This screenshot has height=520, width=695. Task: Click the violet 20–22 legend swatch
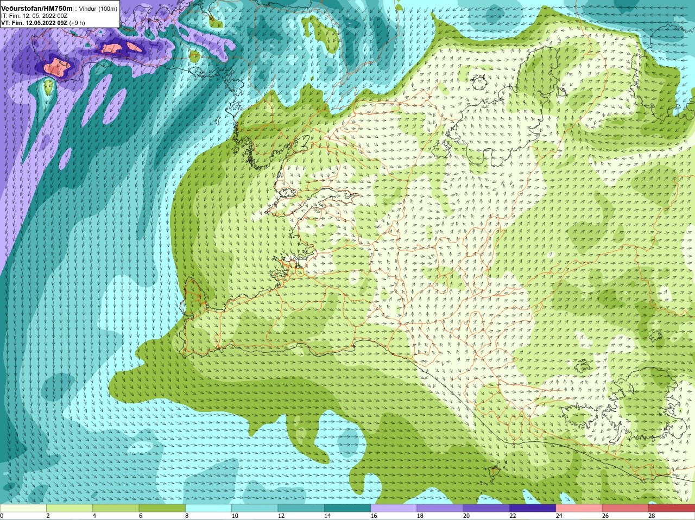[486, 508]
